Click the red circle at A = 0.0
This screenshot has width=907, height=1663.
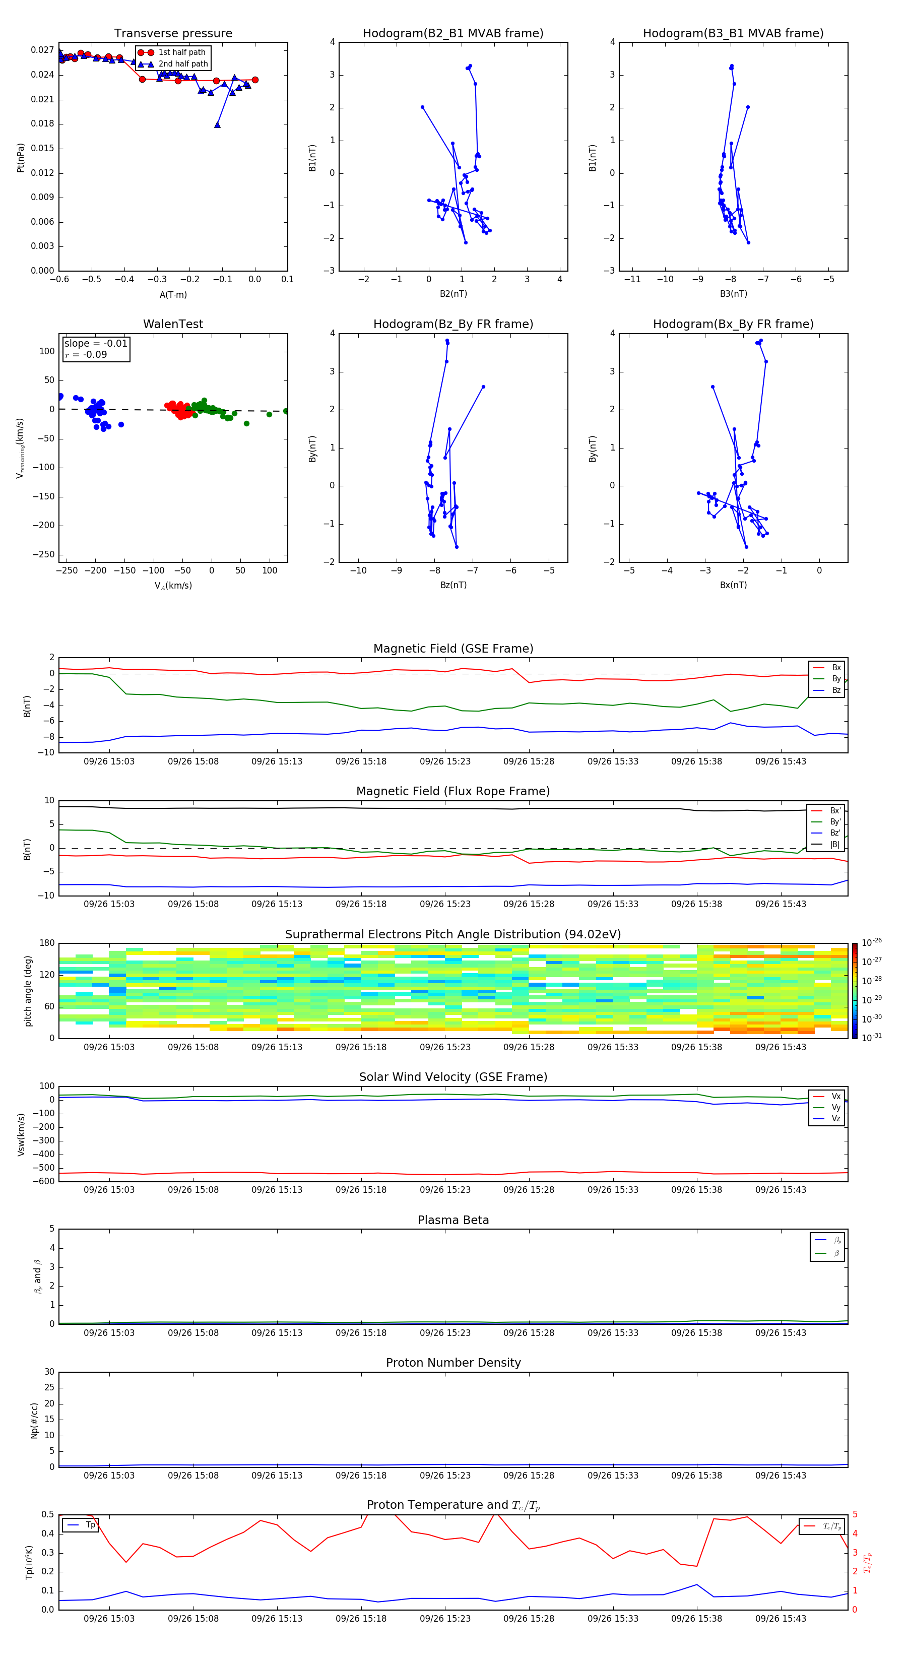click(255, 80)
